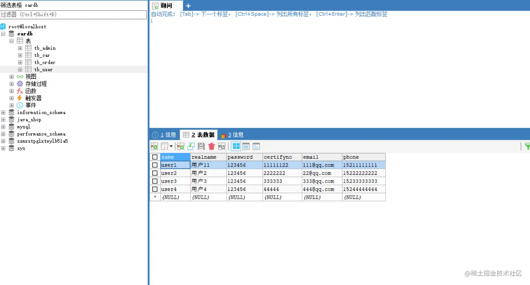This screenshot has height=285, width=530.
Task: Expand the mysql database node
Action: pos(3,127)
